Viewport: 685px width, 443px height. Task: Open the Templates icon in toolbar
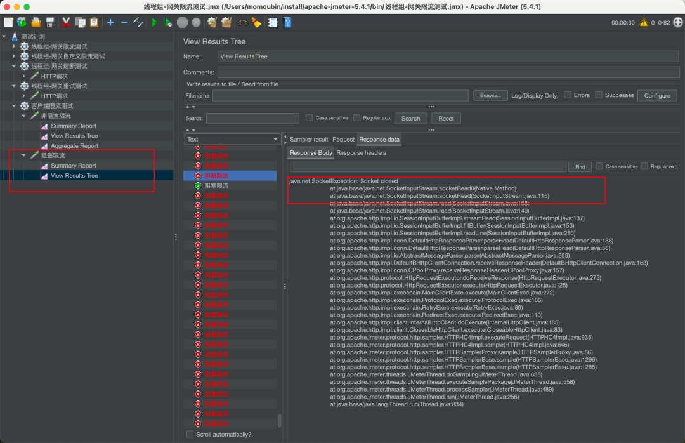point(22,22)
